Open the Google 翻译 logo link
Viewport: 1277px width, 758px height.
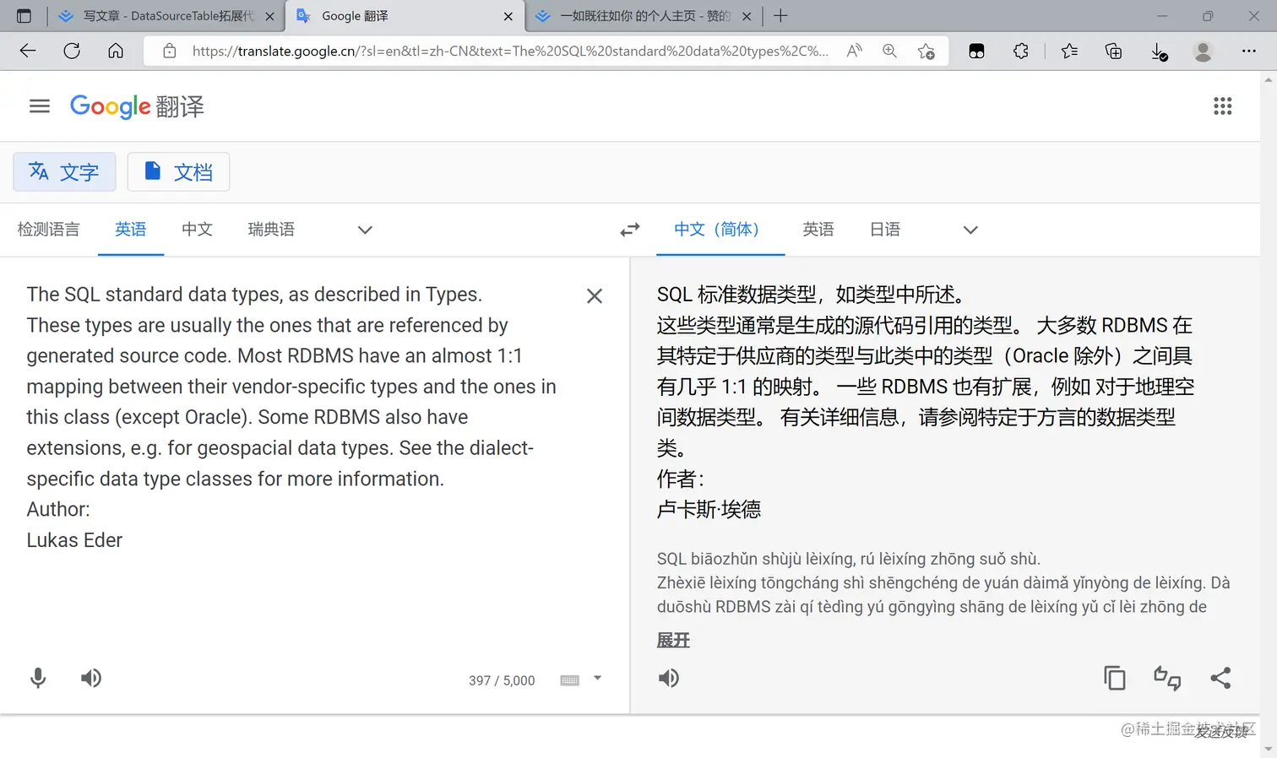(x=137, y=106)
